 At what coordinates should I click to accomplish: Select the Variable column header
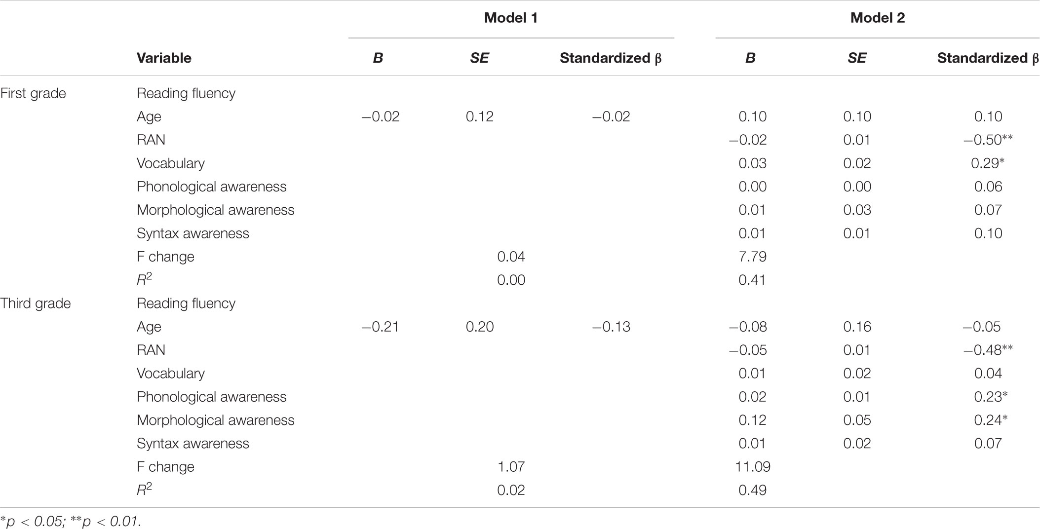[x=164, y=58]
